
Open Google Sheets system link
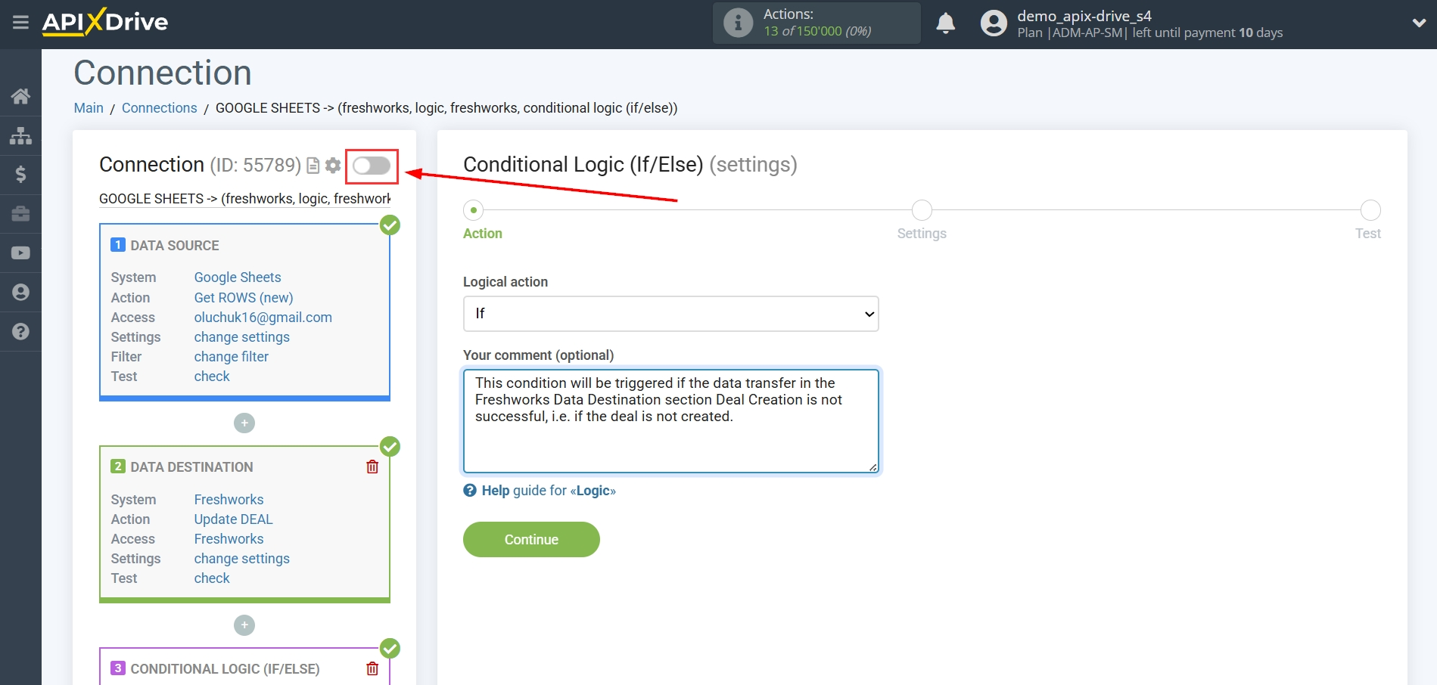click(x=238, y=277)
